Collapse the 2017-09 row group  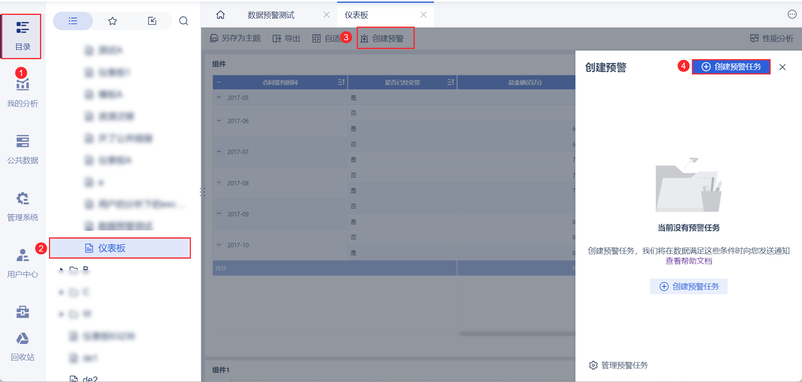(219, 214)
